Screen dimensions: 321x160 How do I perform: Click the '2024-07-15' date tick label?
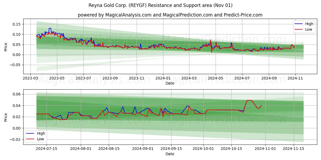tap(47, 149)
